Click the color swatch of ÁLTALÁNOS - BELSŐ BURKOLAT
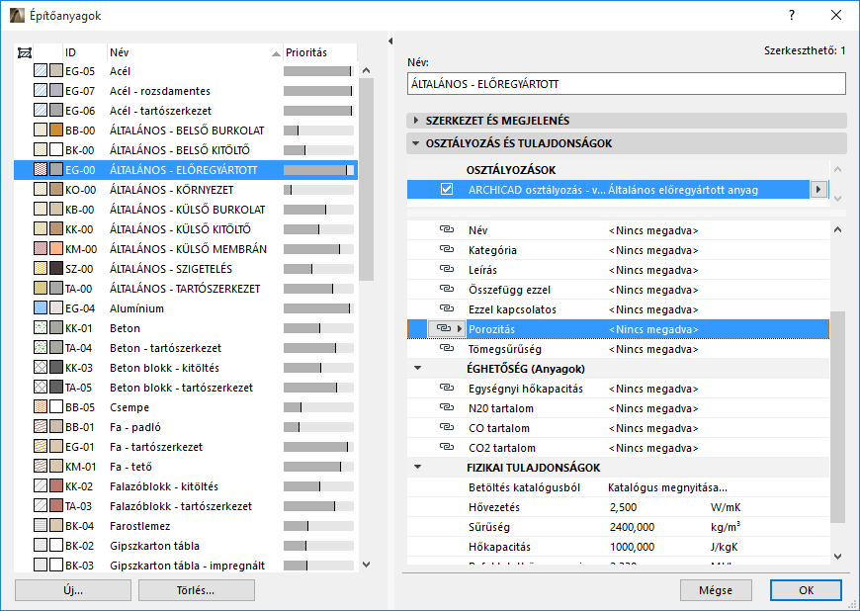Screen dimensions: 860x611 point(56,130)
